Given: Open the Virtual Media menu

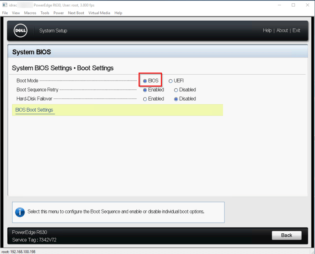Looking at the screenshot, I should click(x=99, y=13).
